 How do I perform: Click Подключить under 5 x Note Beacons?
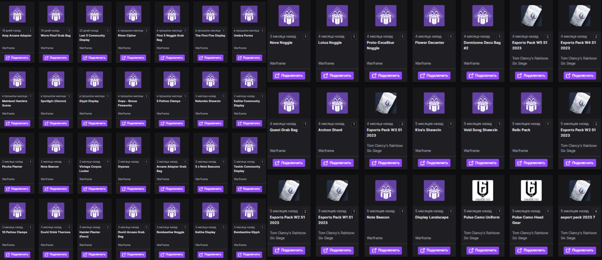(x=210, y=189)
